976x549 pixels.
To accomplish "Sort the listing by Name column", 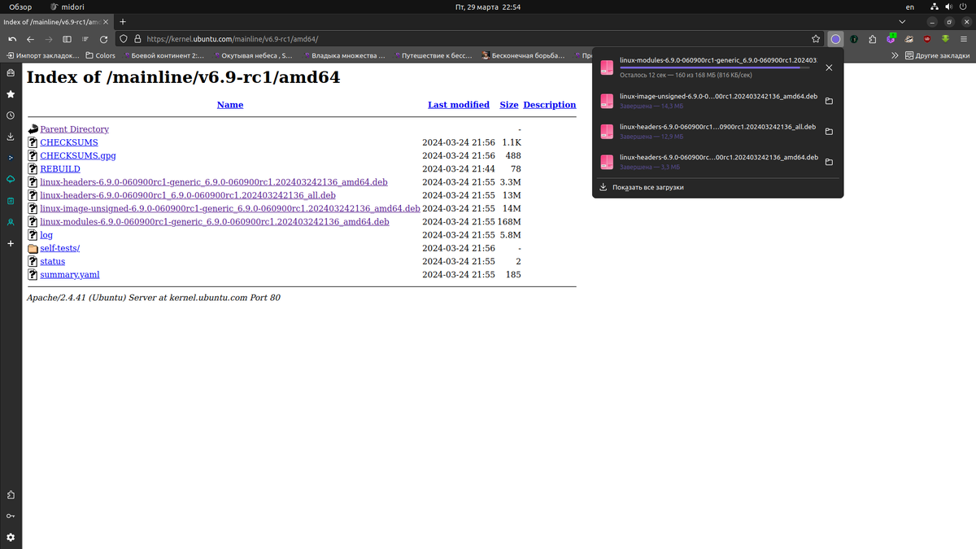I will tap(230, 105).
